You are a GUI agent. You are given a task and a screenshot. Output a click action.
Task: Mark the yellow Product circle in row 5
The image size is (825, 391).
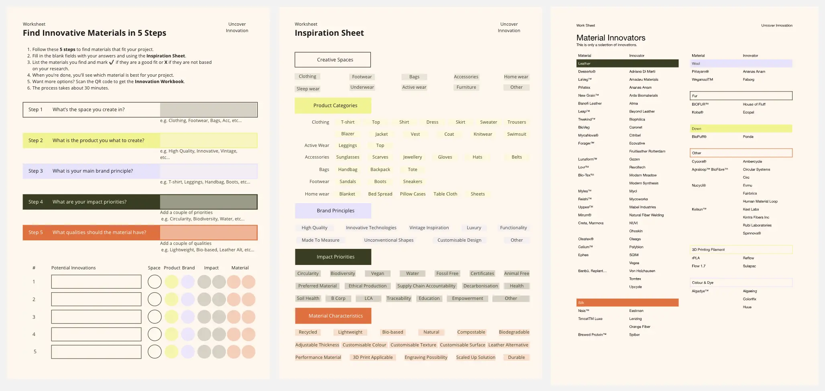coord(171,352)
